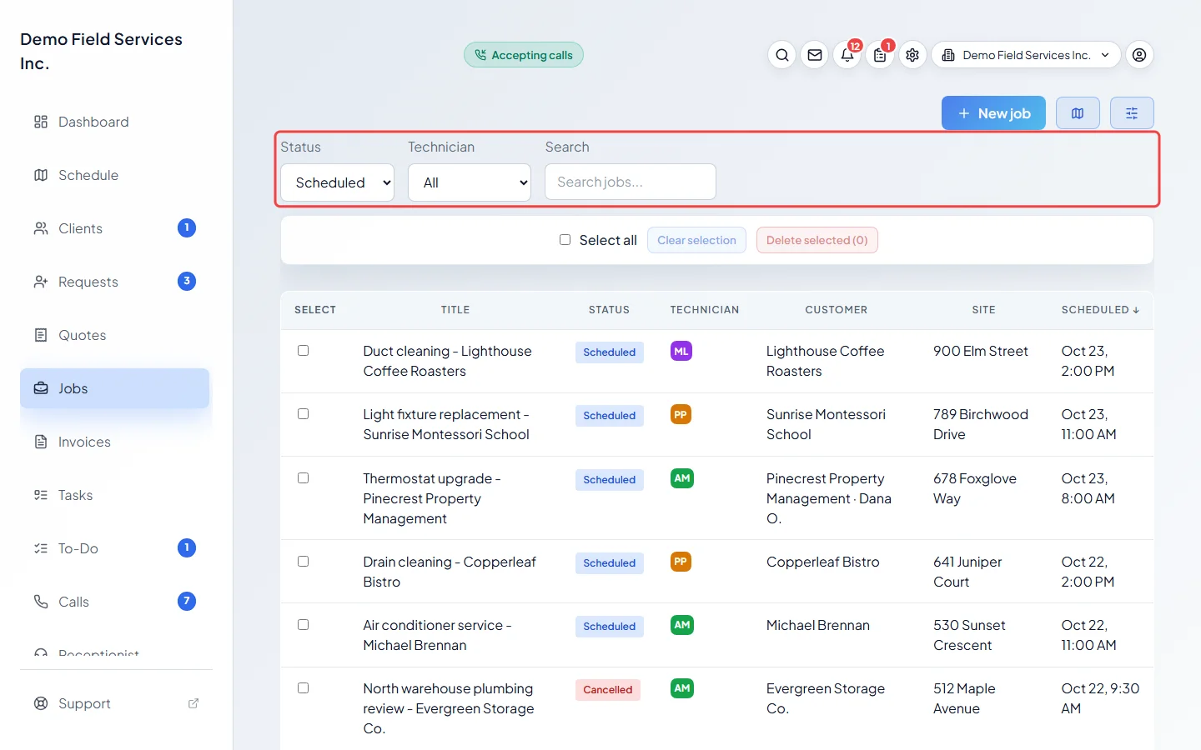The image size is (1201, 750).
Task: Toggle the filter sliders button
Action: (x=1132, y=113)
